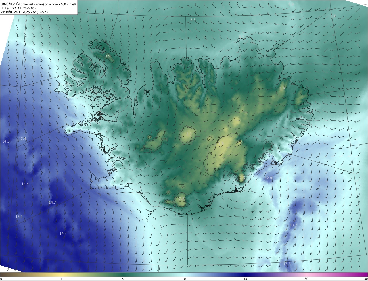
Task: Click the 14.3 value label
Action: [x=6, y=141]
